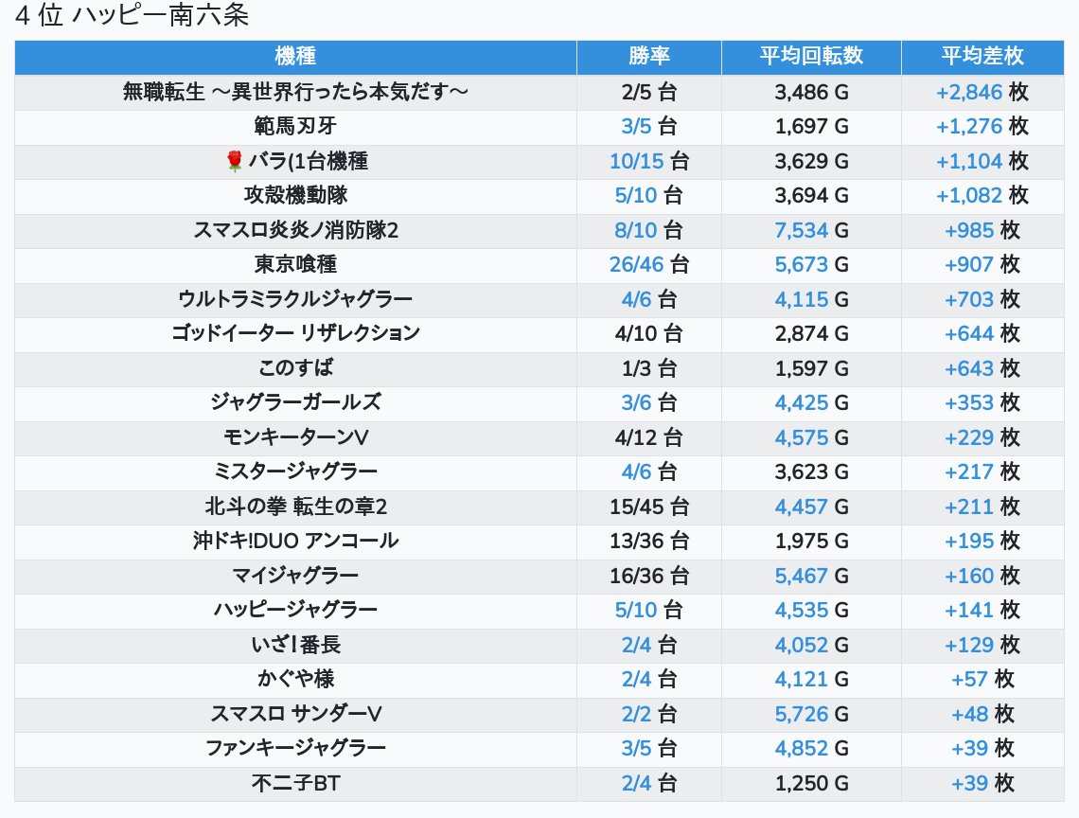Screen dimensions: 1079x818
Task: Click the かぐや様 +57 difference value
Action: (x=969, y=680)
